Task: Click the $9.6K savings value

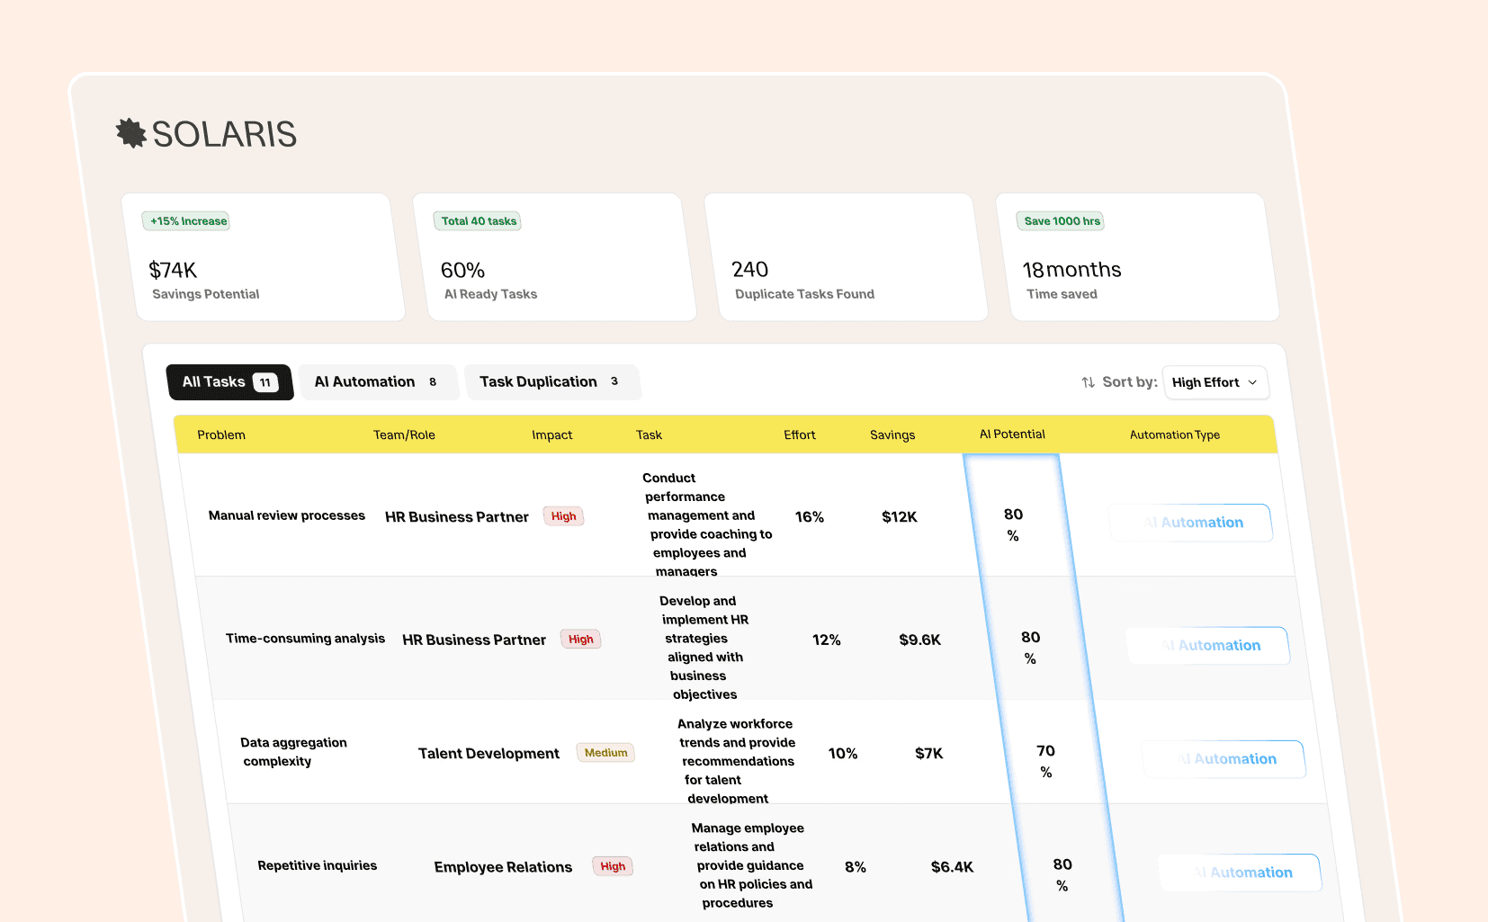Action: coord(919,640)
